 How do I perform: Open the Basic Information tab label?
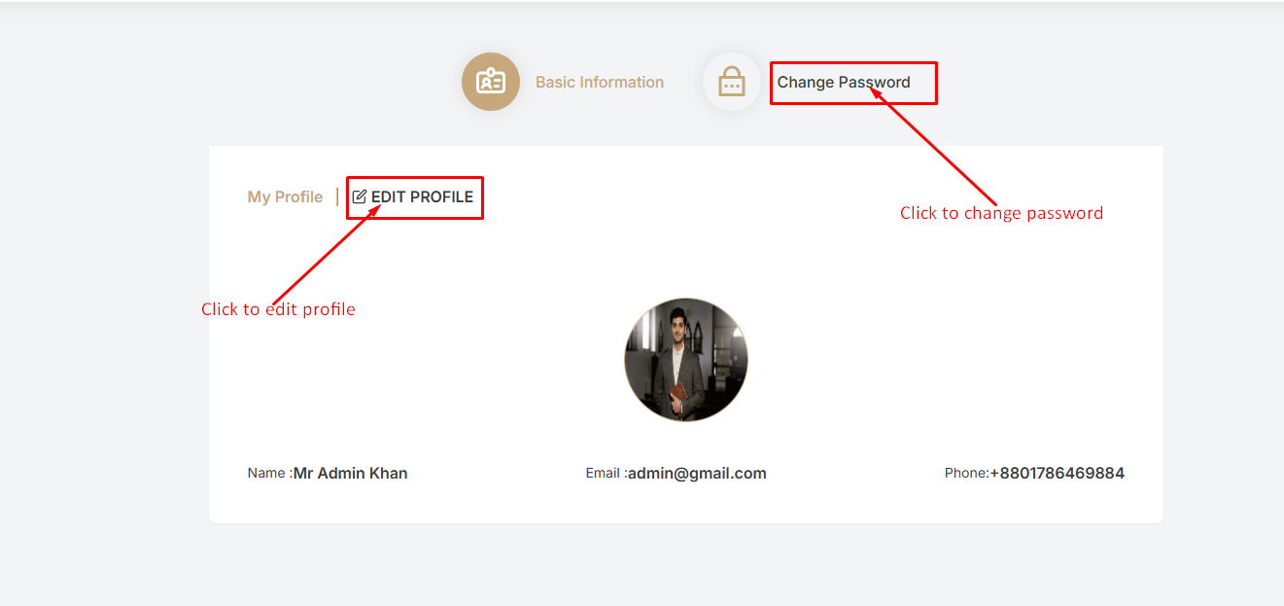600,83
